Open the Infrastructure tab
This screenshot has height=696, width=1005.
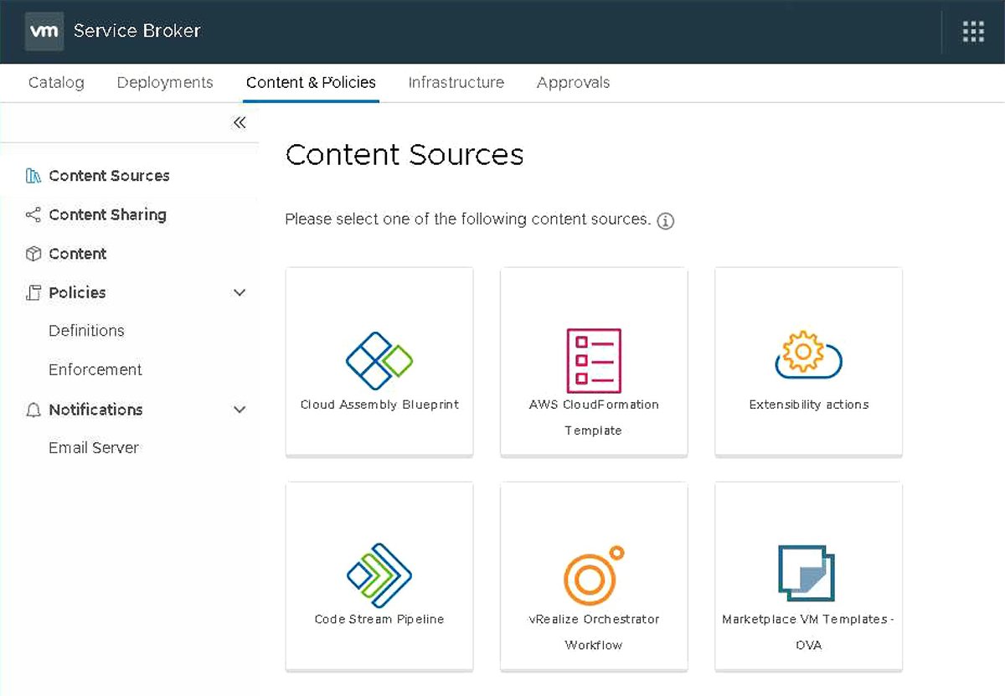pyautogui.click(x=456, y=82)
